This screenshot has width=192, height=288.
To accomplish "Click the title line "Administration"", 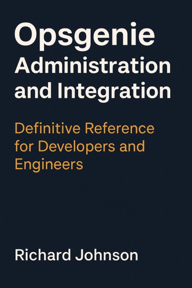I will pos(92,65).
